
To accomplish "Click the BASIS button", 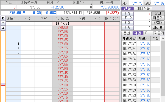I will 158,23.
